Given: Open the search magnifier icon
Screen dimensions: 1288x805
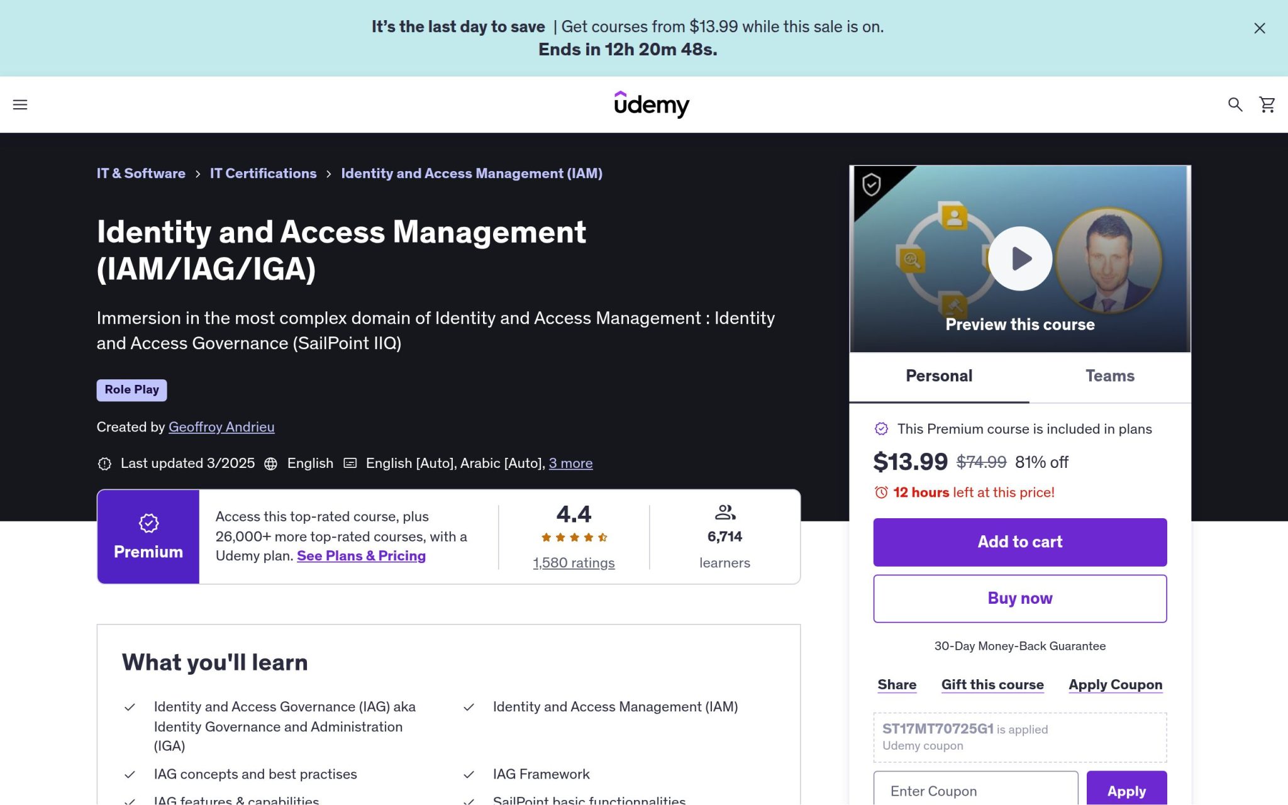Looking at the screenshot, I should (x=1235, y=104).
